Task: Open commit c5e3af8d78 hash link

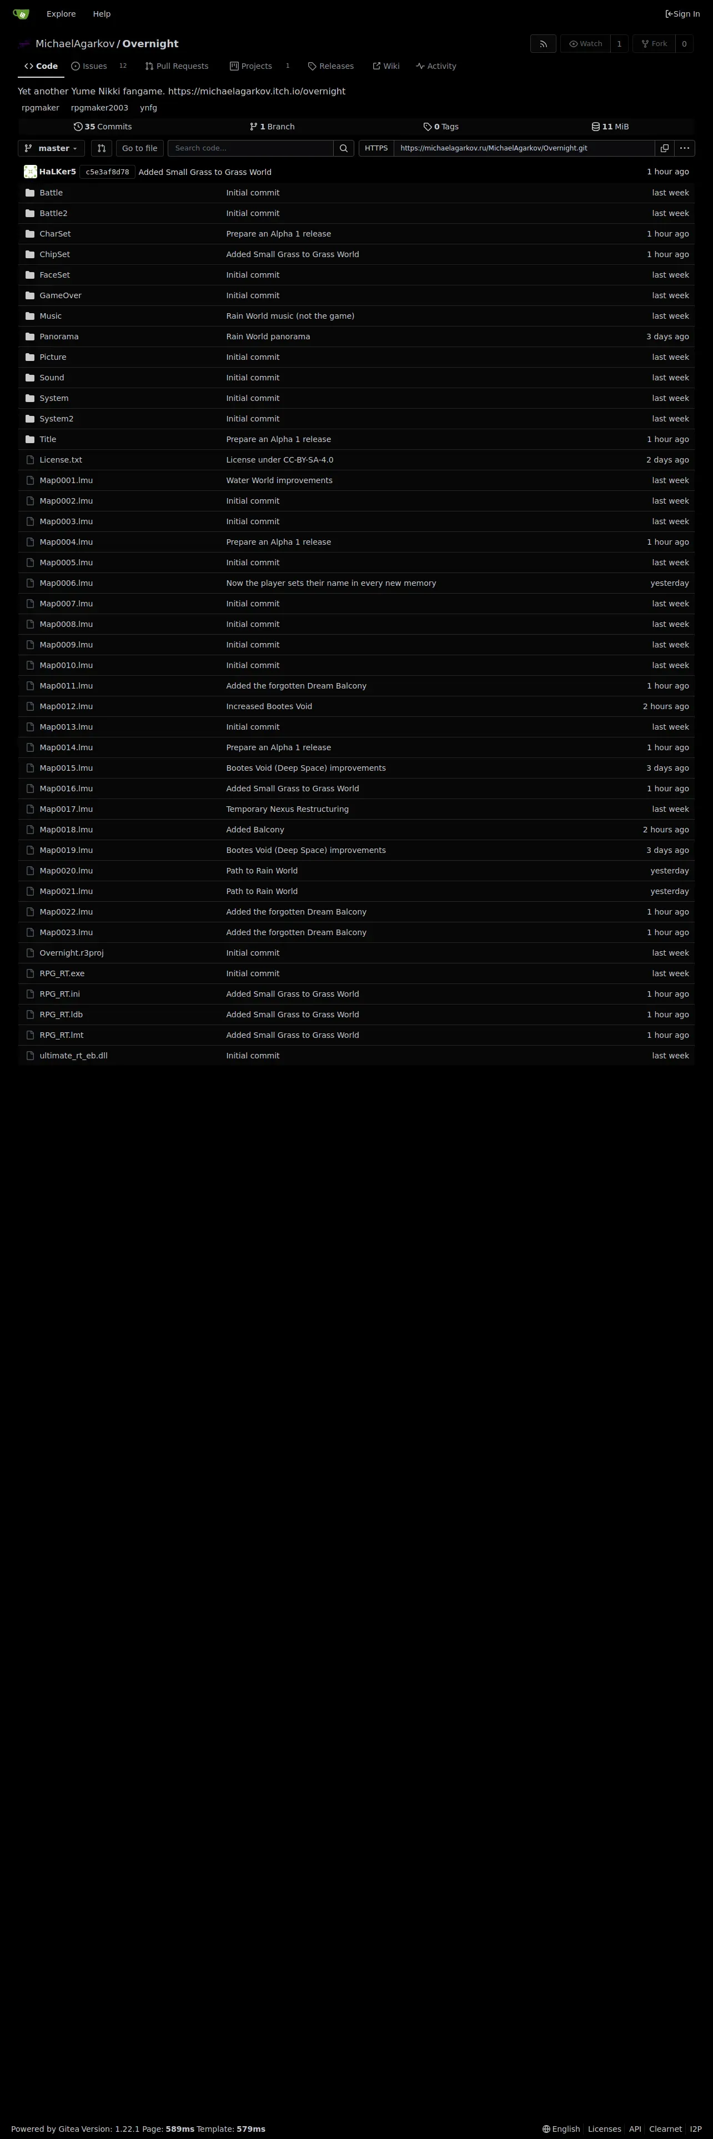Action: [107, 172]
